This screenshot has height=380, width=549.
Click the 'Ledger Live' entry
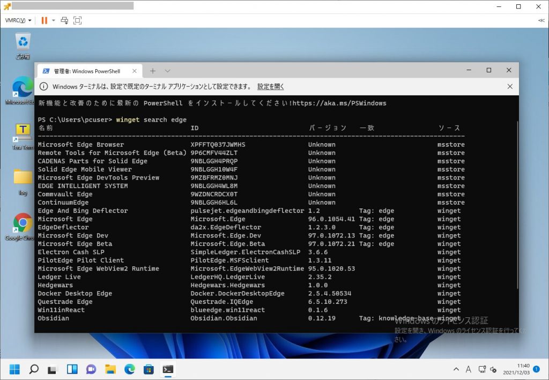click(59, 277)
